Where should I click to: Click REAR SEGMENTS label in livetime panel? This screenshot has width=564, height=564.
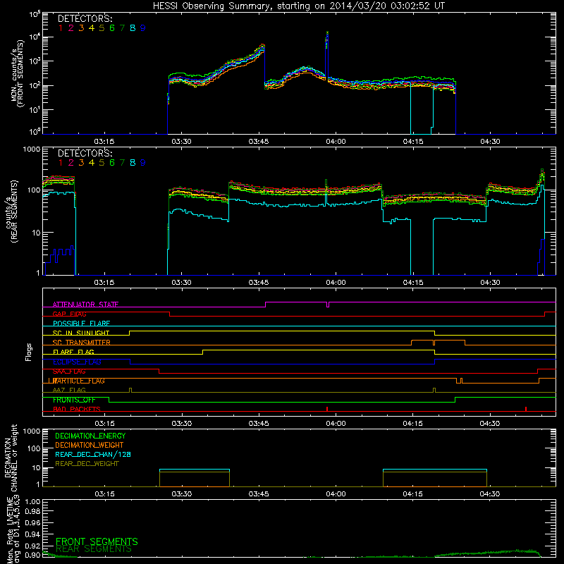(94, 549)
